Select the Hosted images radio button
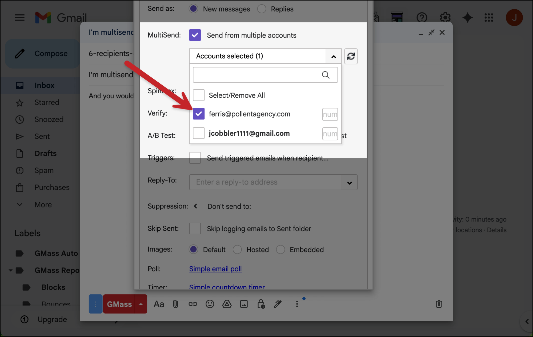The image size is (533, 337). coord(237,250)
